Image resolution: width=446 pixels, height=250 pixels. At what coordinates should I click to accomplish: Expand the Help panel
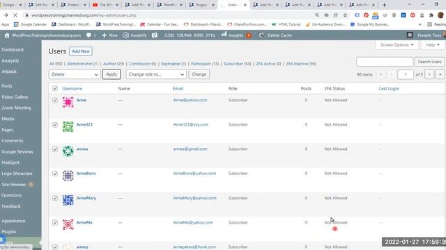(433, 44)
